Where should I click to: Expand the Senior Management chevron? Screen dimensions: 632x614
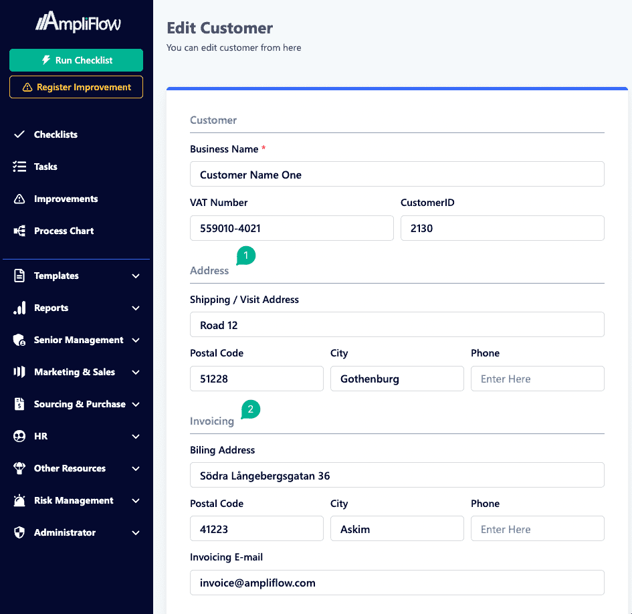pos(136,340)
